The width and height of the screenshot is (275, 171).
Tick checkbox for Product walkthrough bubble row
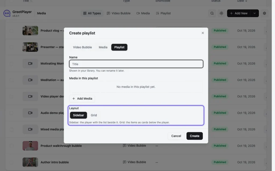click(11, 146)
